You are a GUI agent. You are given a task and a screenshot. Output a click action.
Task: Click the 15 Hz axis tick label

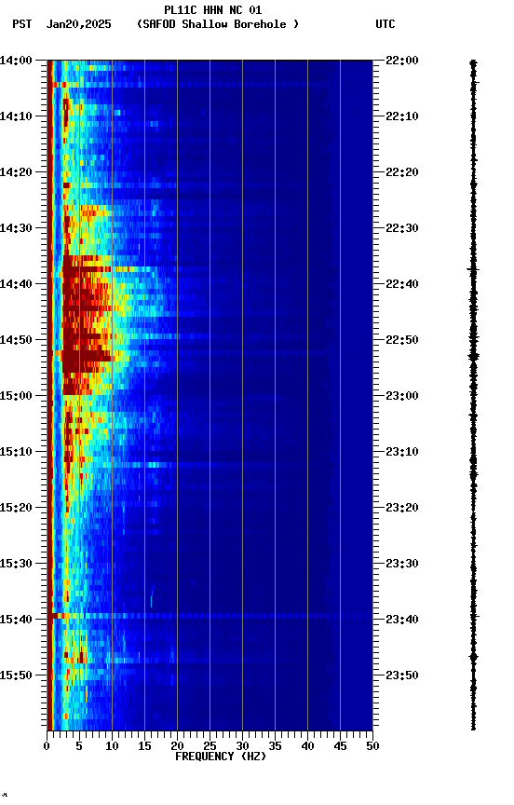(x=144, y=746)
